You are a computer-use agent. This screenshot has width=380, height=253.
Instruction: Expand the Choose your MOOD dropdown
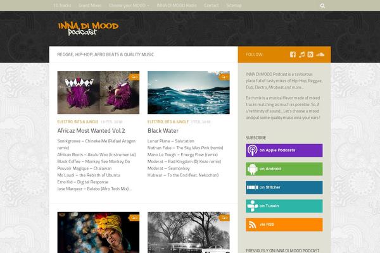pyautogui.click(x=129, y=5)
